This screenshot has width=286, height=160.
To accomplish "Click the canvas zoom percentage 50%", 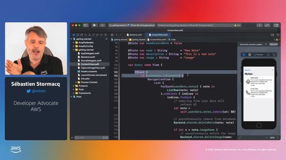I will coord(272,138).
